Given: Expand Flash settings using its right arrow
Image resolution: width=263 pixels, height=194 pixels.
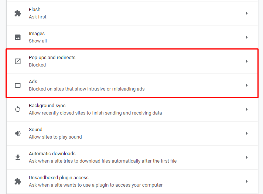Looking at the screenshot, I should click(247, 13).
